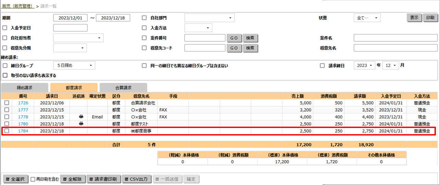Click the 表示 button
Viewport: 440px width, 185px height.
[414, 18]
